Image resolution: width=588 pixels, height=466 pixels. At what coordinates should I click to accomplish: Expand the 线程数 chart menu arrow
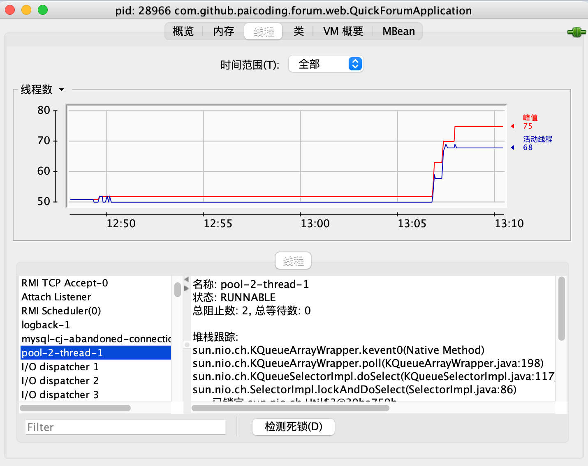[x=62, y=90]
